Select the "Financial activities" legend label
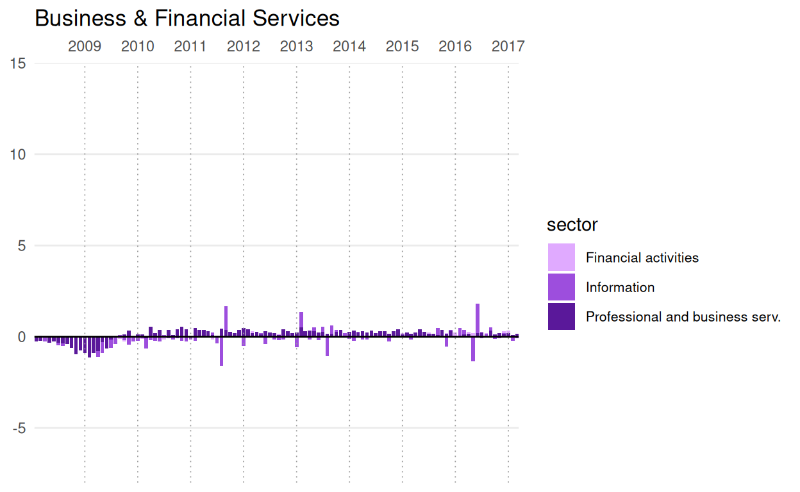This screenshot has width=800, height=492. [x=642, y=258]
